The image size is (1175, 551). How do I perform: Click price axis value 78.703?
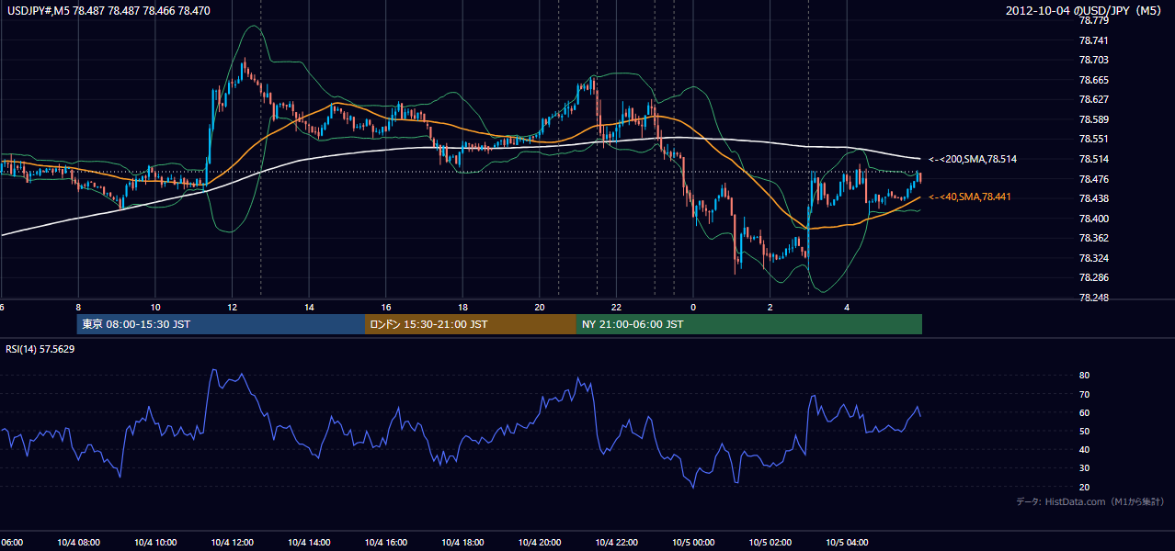point(1094,61)
